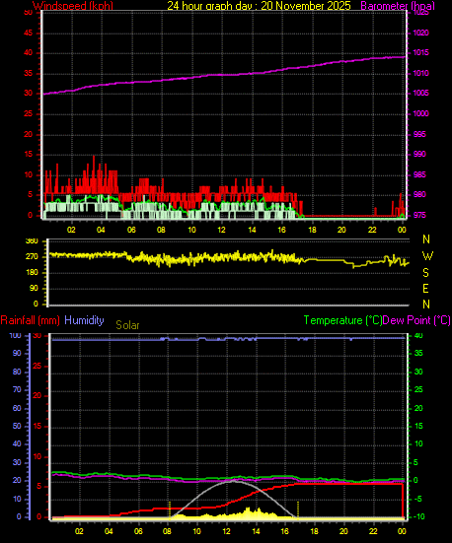Click the -10 value on temperature axis
The image size is (452, 543).
(x=418, y=517)
